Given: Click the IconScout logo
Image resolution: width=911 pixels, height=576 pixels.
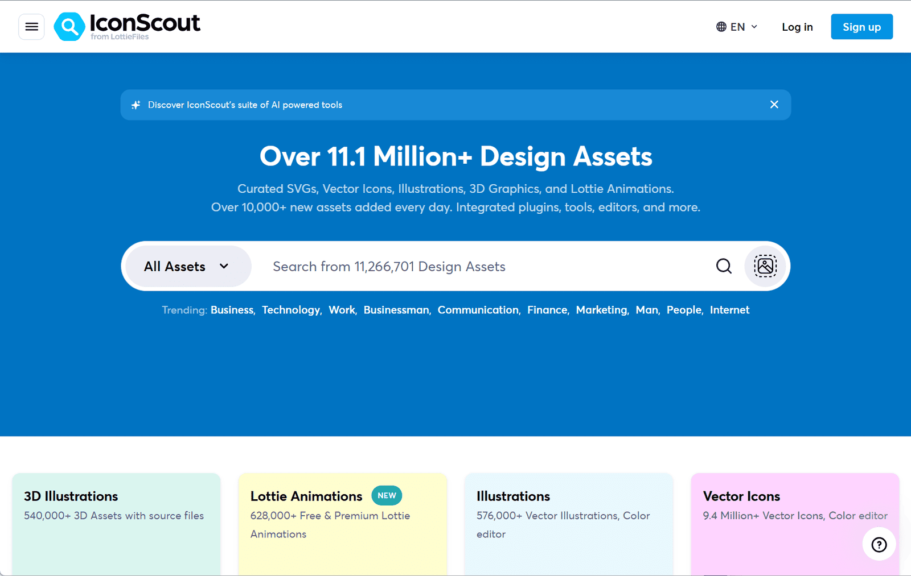Looking at the screenshot, I should [126, 26].
